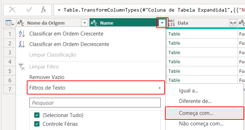Open the Name column filter dropdown

162,23
